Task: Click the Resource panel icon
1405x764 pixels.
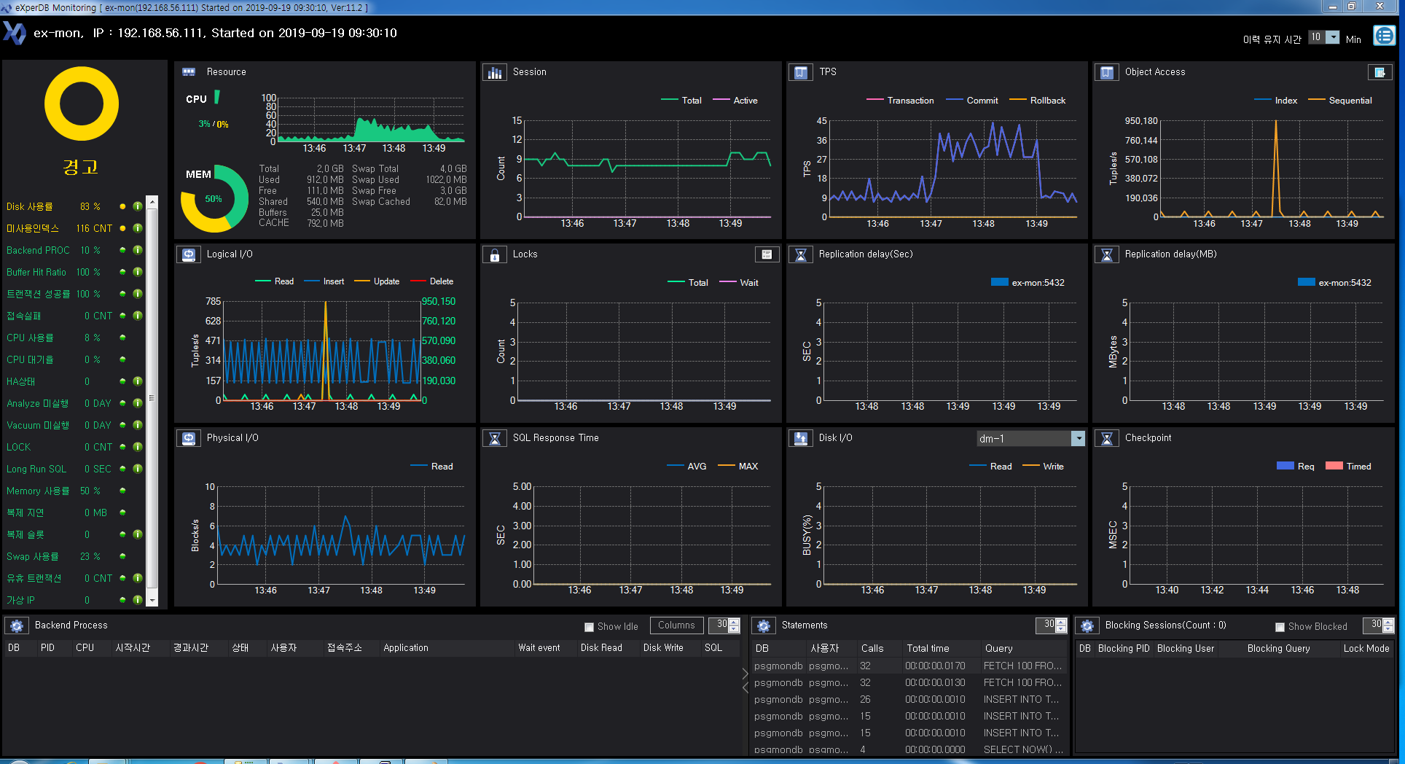Action: click(189, 72)
